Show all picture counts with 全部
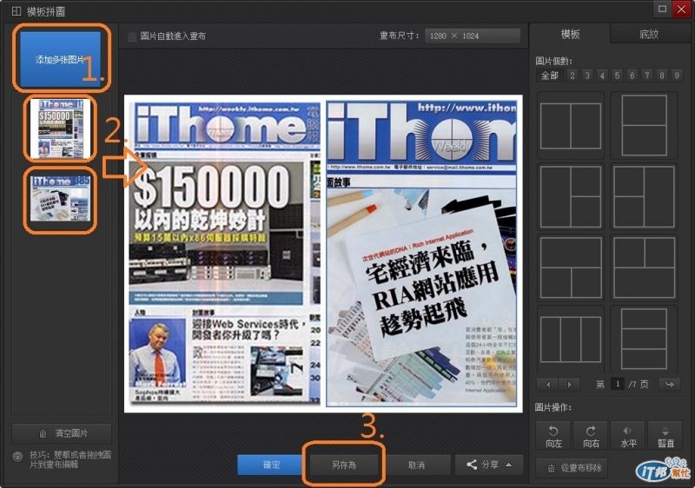 point(550,76)
